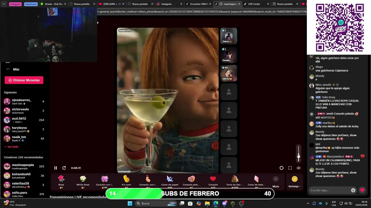
Task: Reload the live stream playback
Action: click(x=64, y=168)
